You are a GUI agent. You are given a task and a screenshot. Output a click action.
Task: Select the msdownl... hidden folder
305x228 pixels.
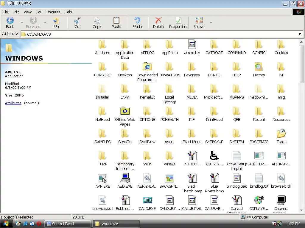259,89
